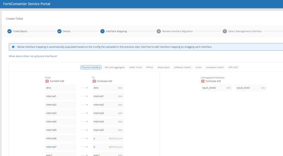This screenshot has height=156, width=283.
Task: Click the FortiWifi 60E Fortinet logo icon
Action: point(47,81)
